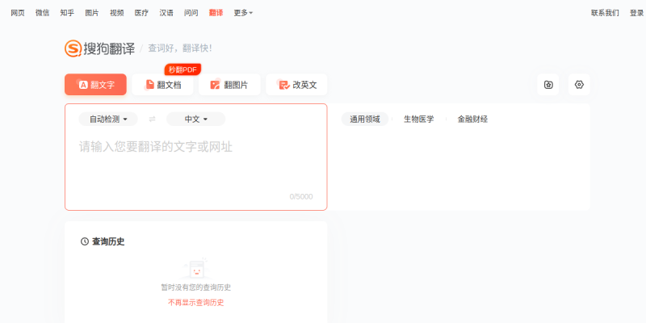Select 生物医学 domain option
Screen dimensions: 646x323
[418, 119]
